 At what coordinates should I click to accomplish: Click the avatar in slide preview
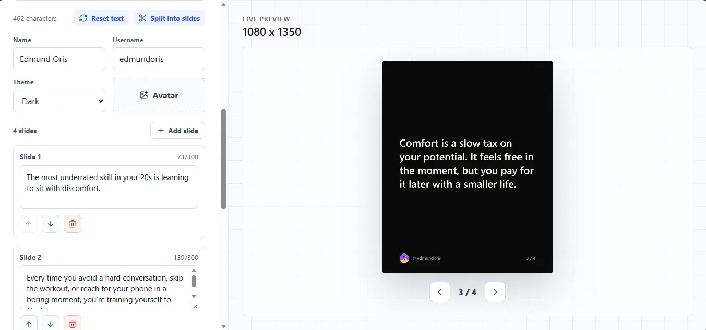pos(404,258)
